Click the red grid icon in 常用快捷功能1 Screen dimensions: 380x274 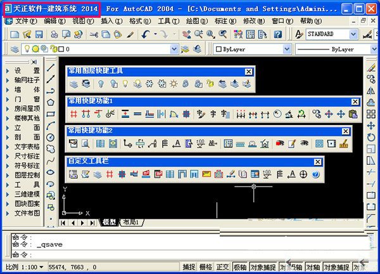click(x=73, y=114)
